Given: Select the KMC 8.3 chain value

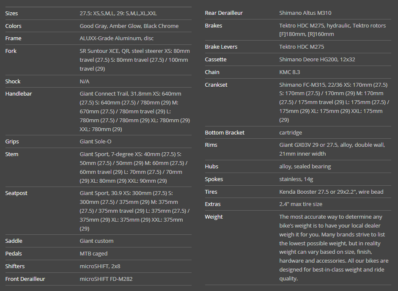Looking at the screenshot, I should pyautogui.click(x=290, y=72).
